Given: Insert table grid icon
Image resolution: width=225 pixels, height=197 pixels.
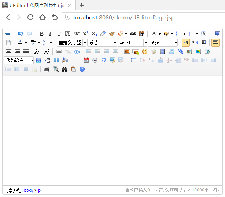Looking at the screenshot, I should coord(133,60).
